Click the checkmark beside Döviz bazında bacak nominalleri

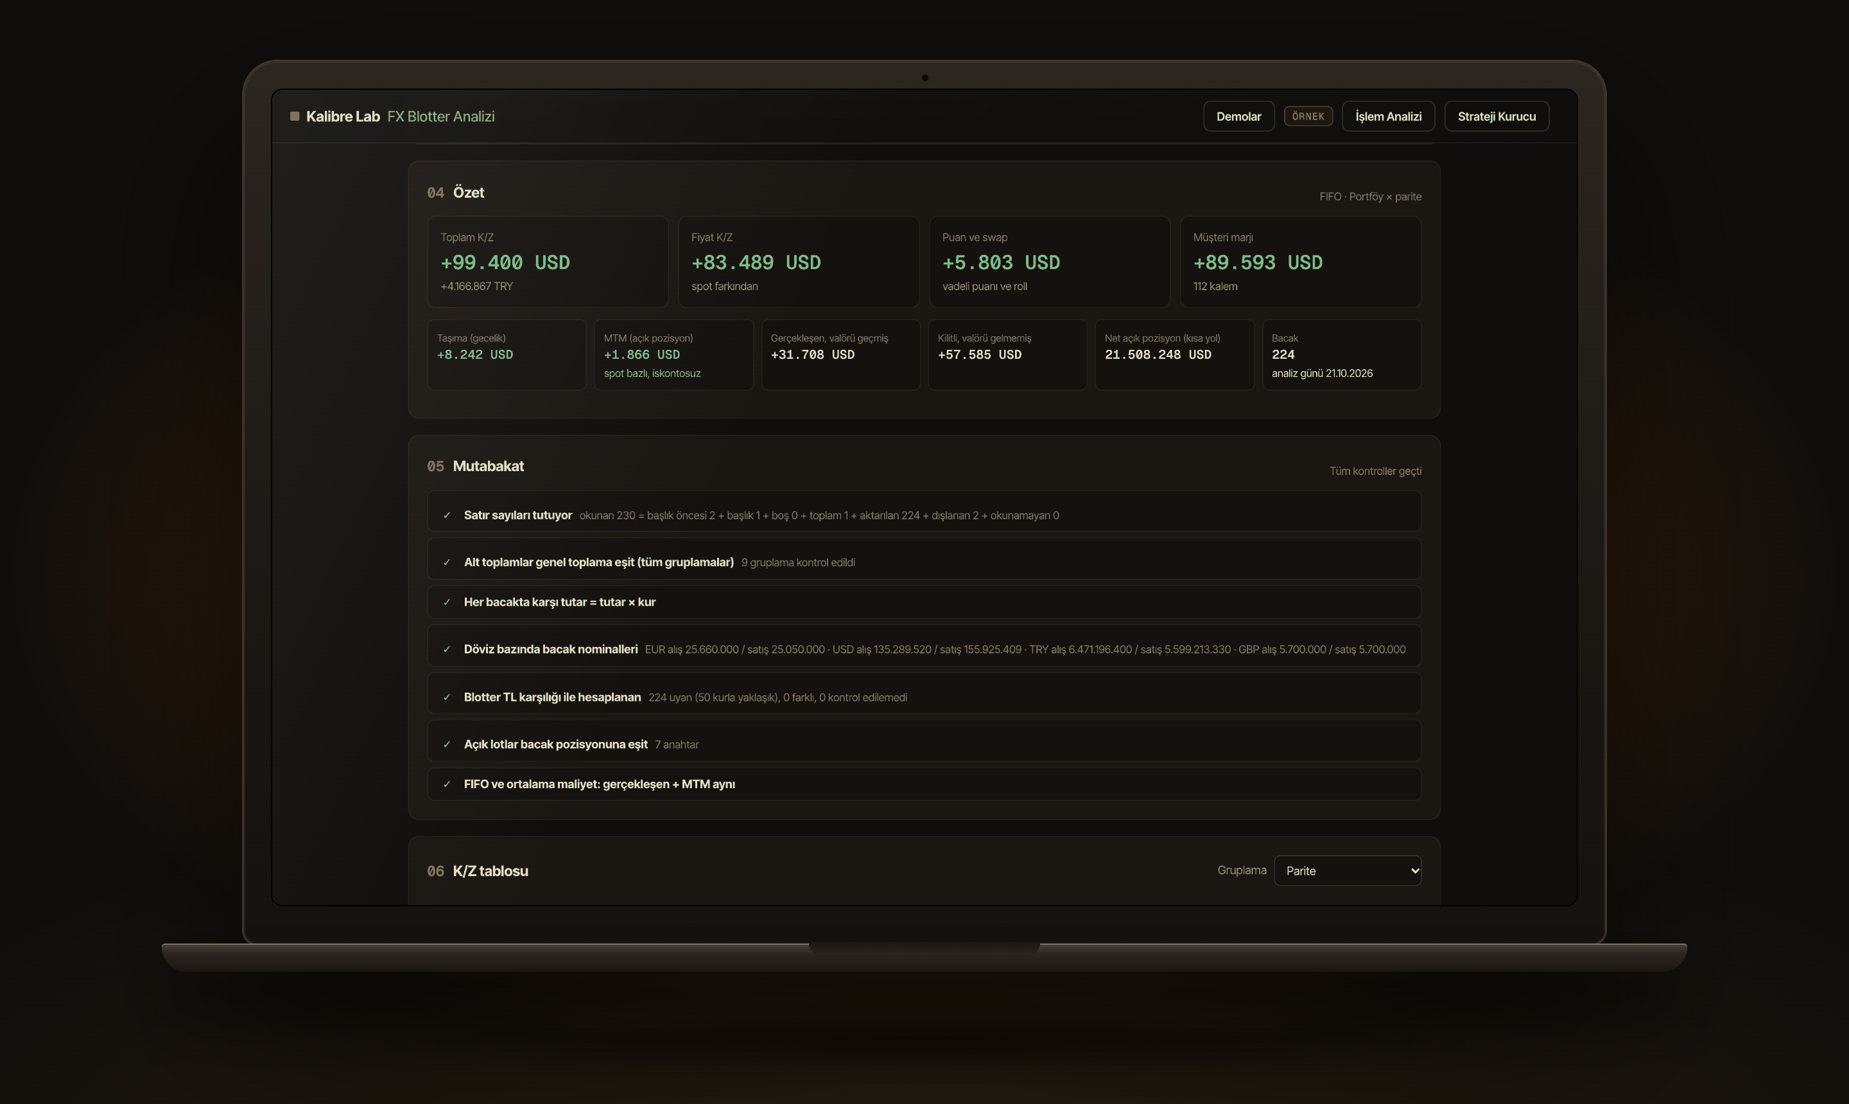[x=446, y=650]
